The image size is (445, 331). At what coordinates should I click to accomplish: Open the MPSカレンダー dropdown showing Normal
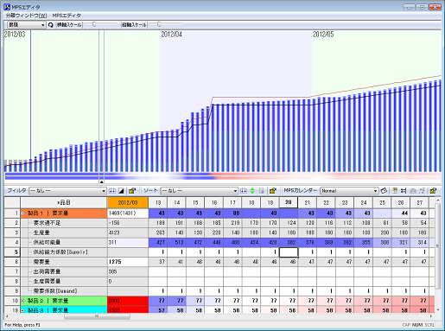(x=349, y=191)
